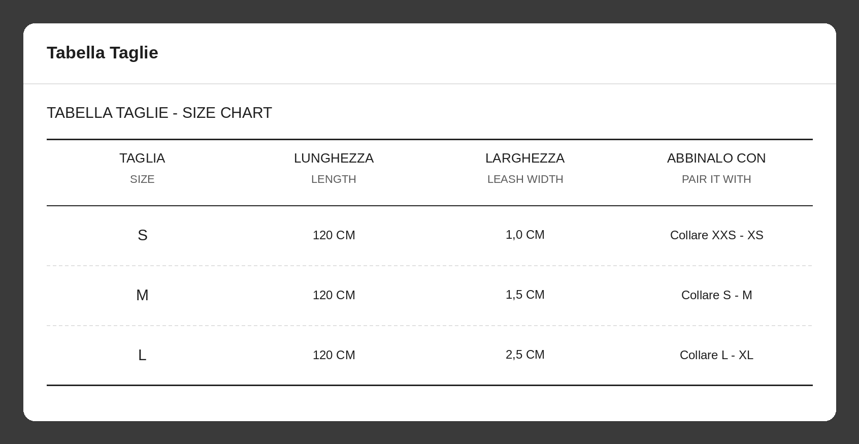Screen dimensions: 859x444
Task: Select the size S row label
Action: pyautogui.click(x=143, y=235)
